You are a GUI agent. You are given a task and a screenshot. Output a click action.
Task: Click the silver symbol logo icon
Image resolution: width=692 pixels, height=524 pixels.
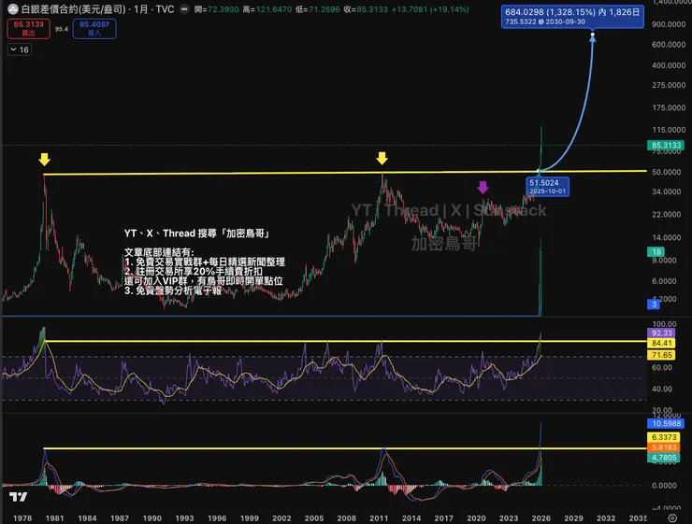[13, 8]
